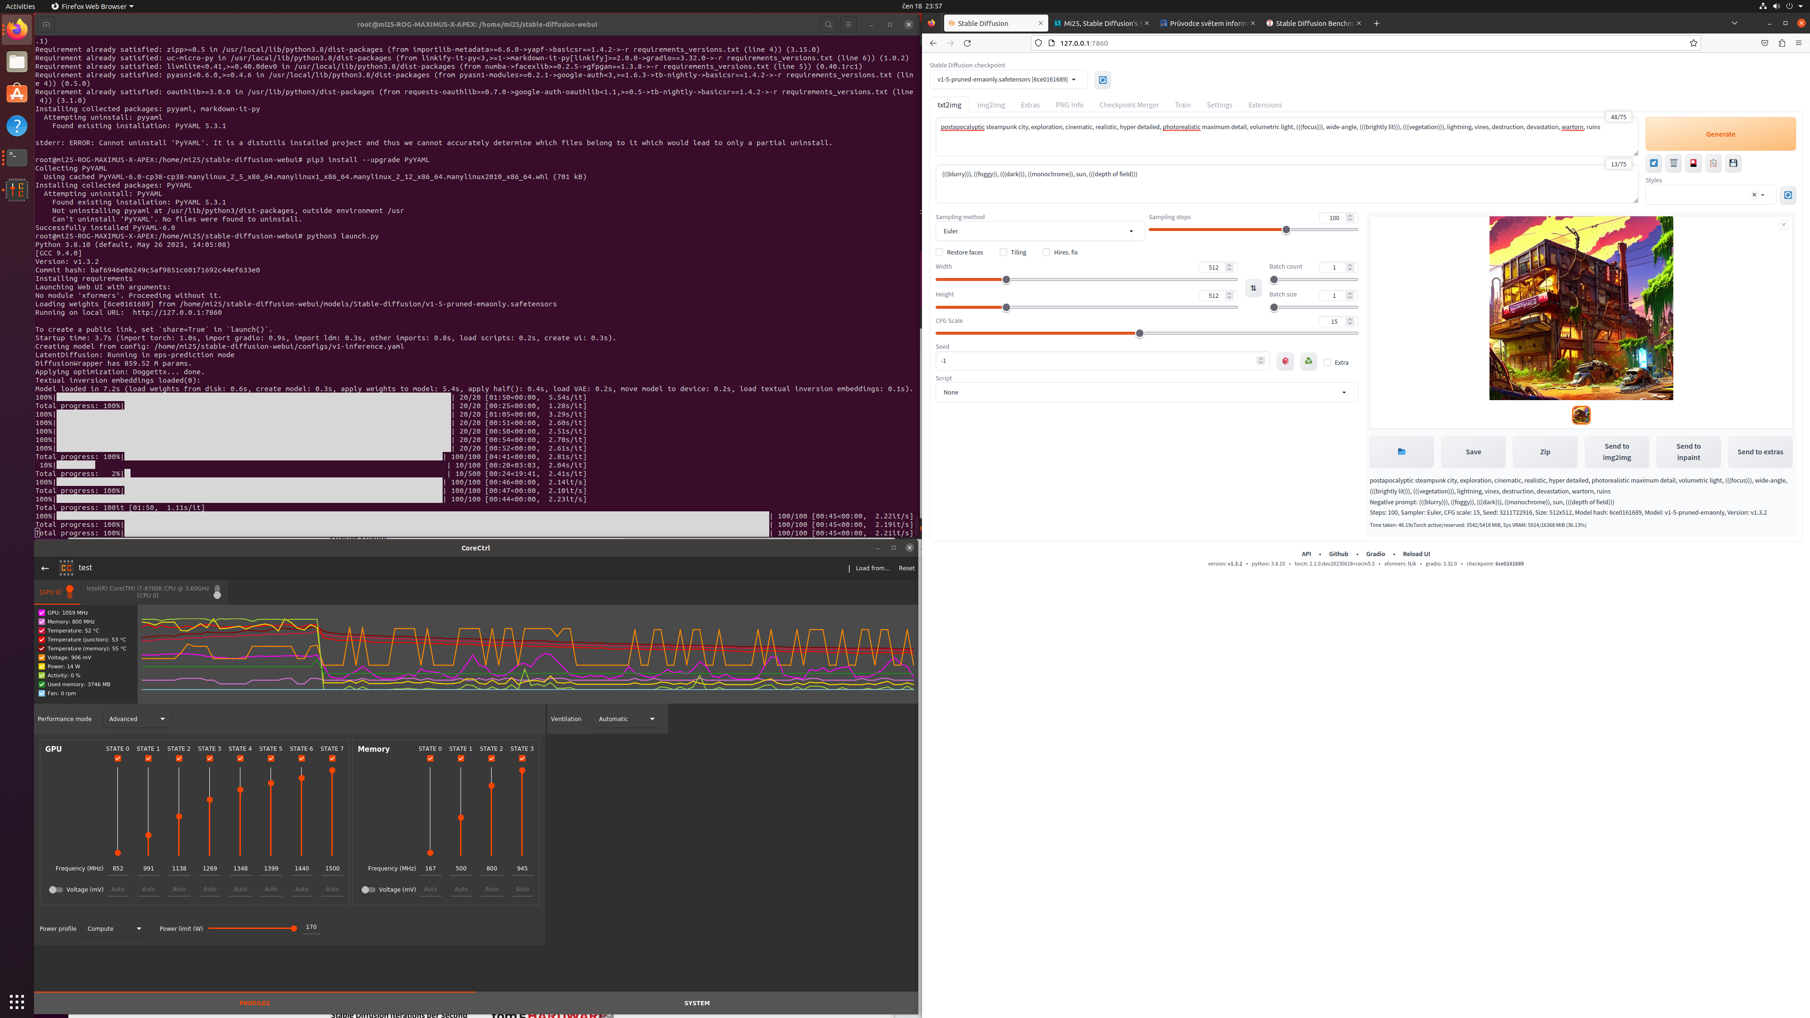Refresh the Stable Diffusion checkpoint list

(1102, 79)
